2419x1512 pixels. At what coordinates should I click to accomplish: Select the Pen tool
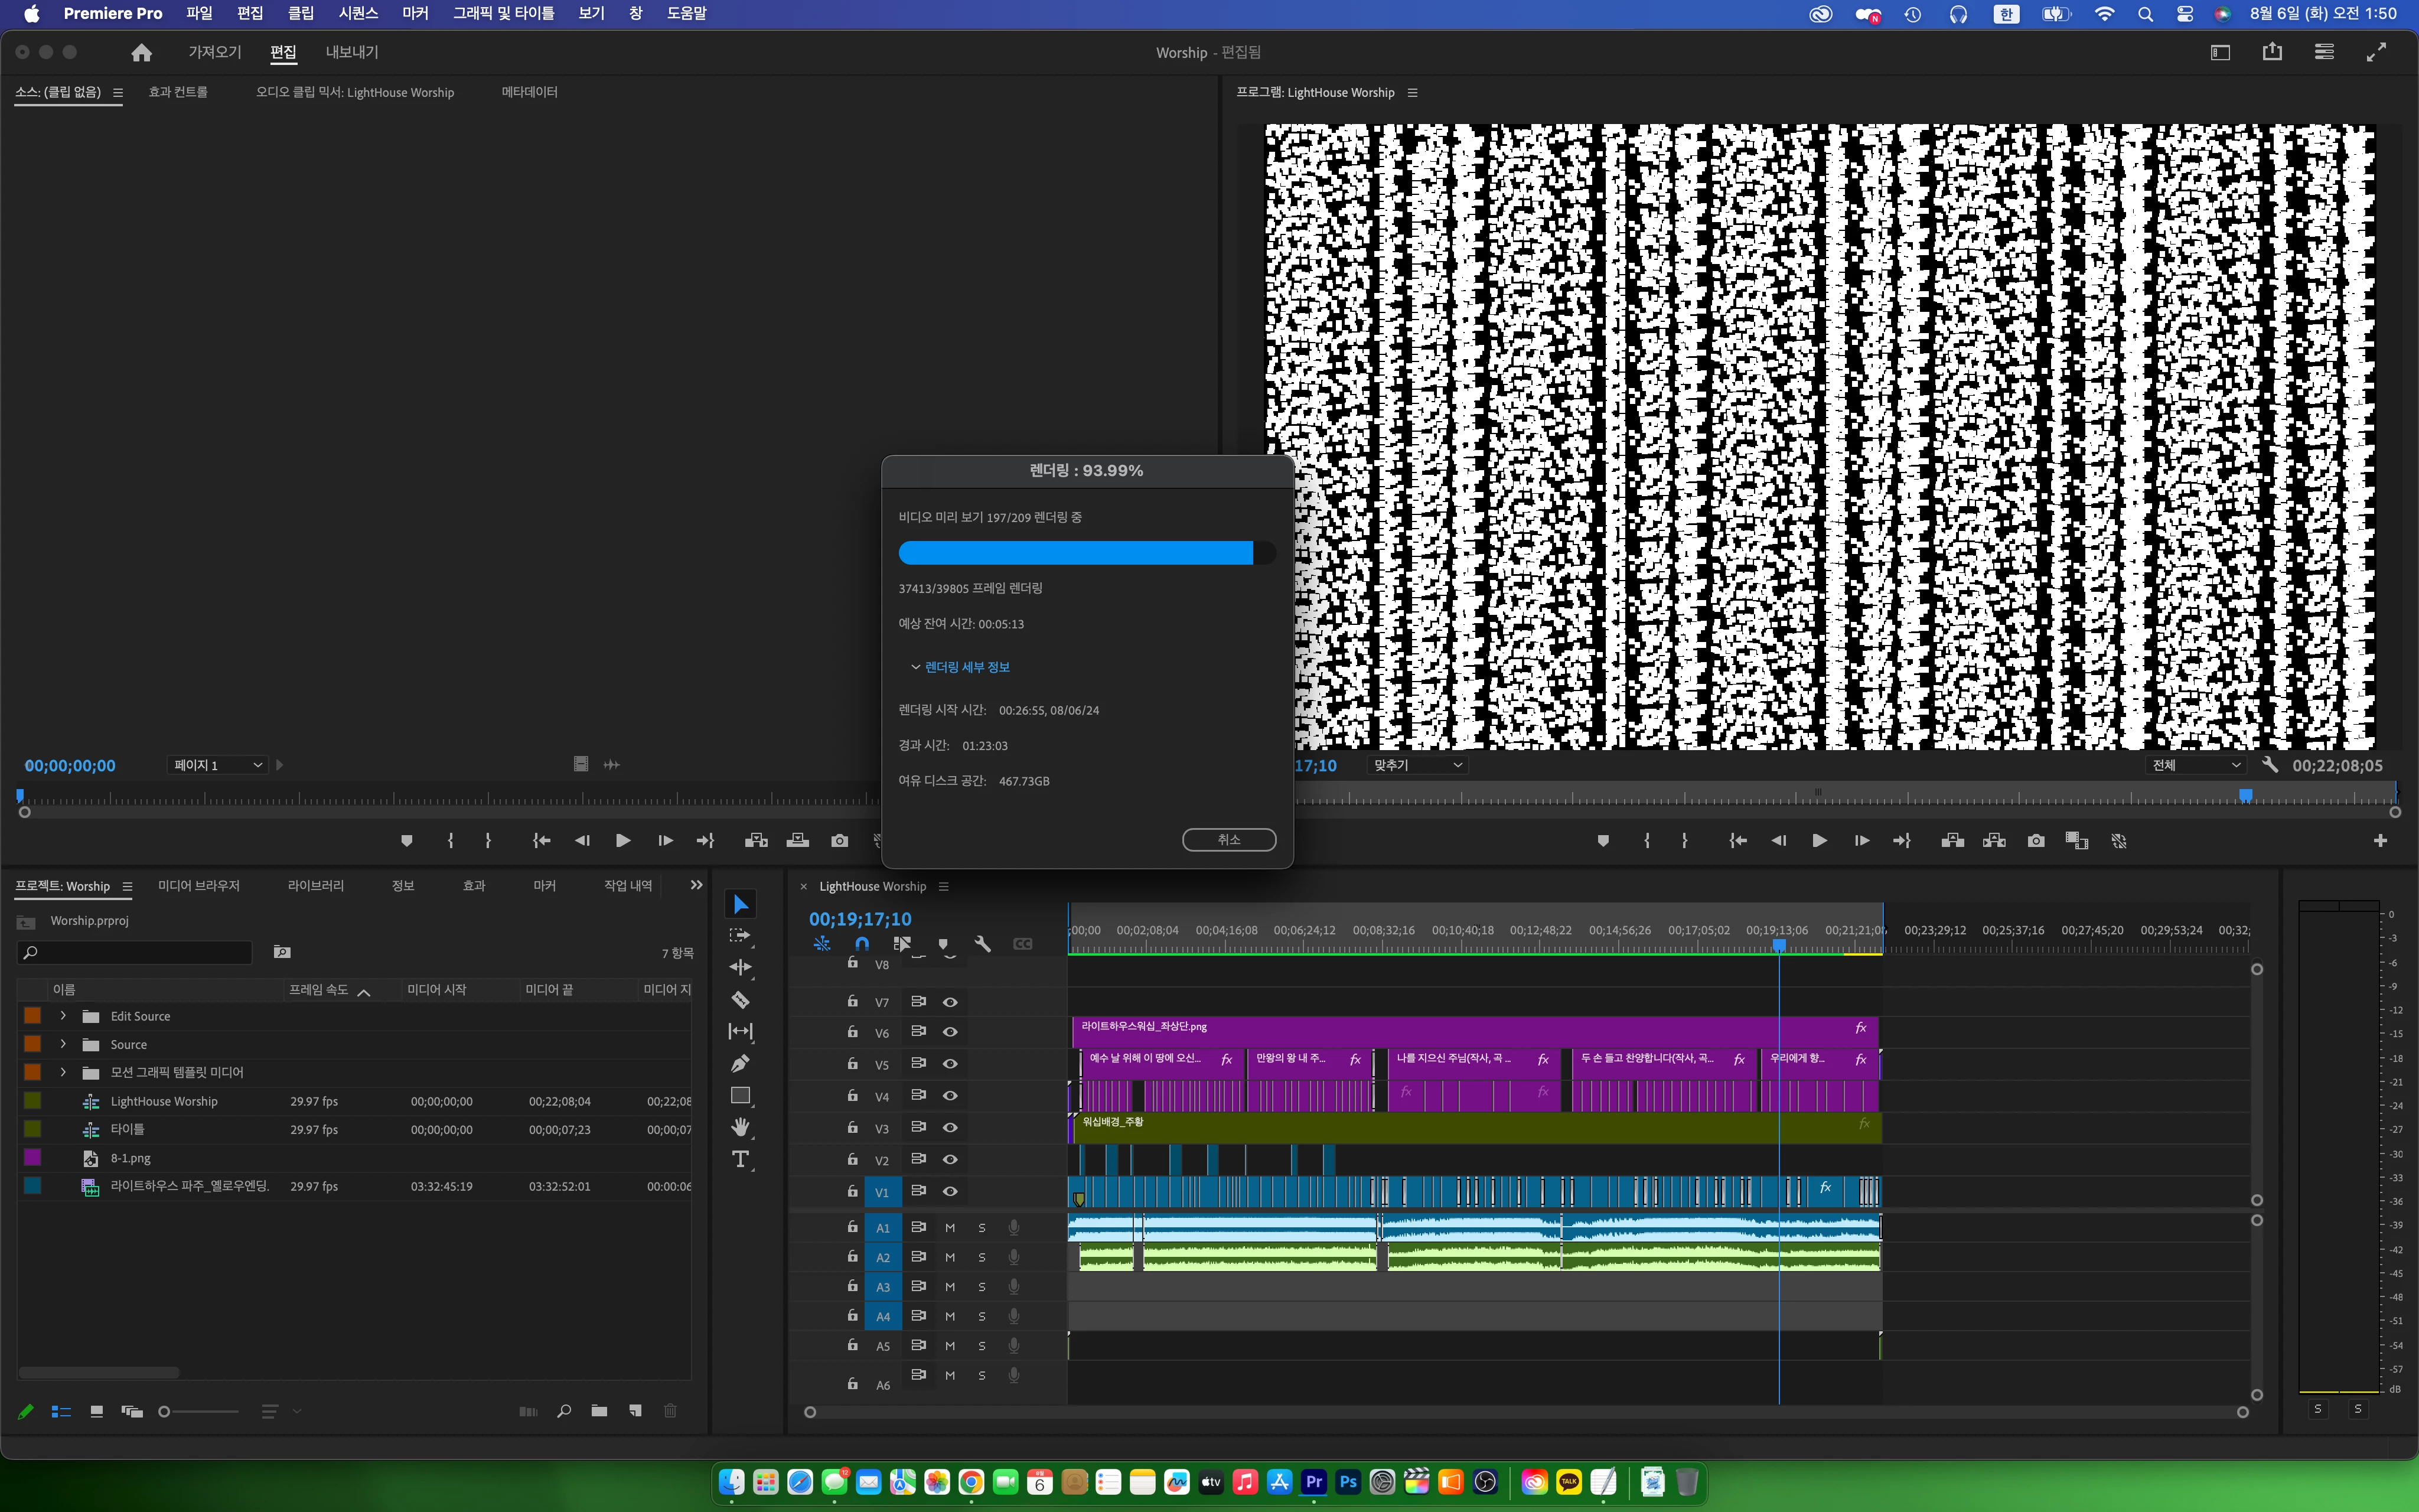click(x=739, y=1063)
